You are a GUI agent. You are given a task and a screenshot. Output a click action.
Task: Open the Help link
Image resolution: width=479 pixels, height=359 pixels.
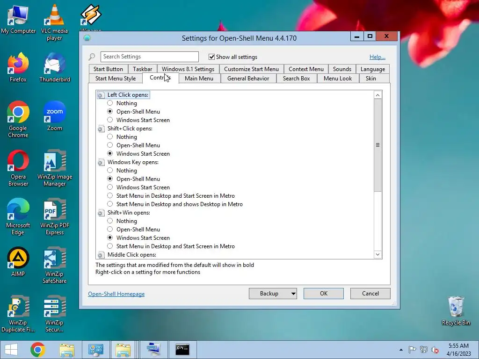[x=377, y=57]
